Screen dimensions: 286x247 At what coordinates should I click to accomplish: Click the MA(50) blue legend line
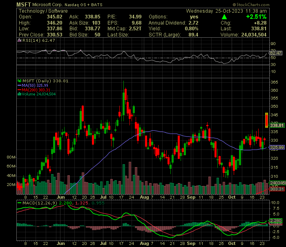click(19, 86)
